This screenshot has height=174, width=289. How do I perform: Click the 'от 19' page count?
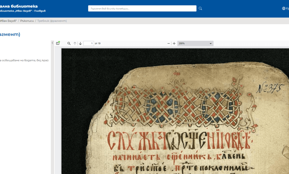98,43
